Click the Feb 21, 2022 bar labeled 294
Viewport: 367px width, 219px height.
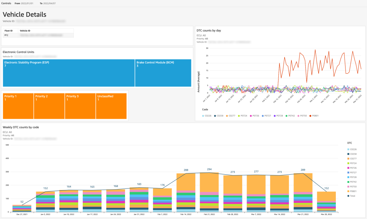pos(209,192)
